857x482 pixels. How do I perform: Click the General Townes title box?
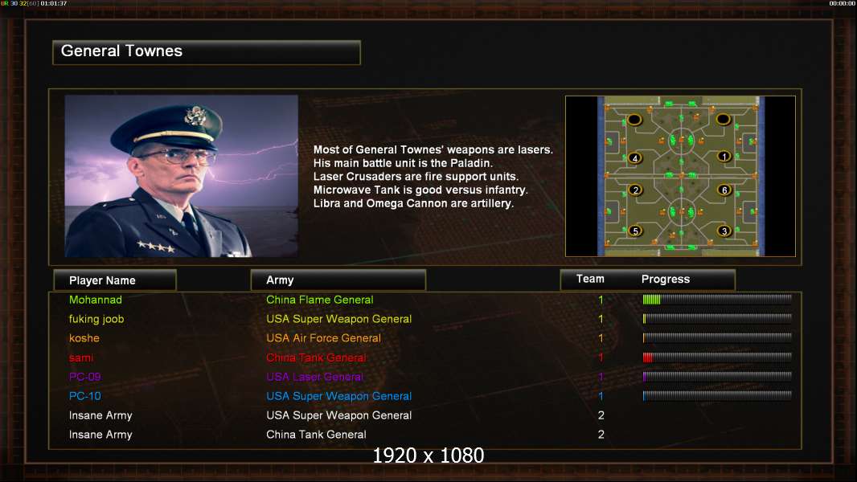[x=207, y=52]
